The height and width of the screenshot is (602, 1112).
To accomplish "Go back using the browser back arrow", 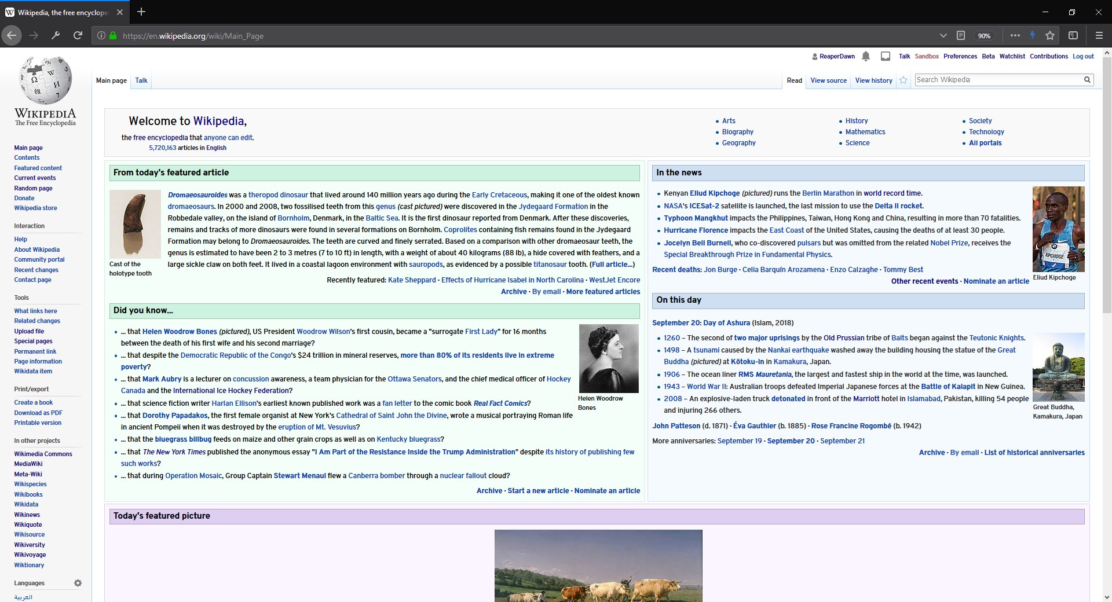I will pyautogui.click(x=12, y=35).
